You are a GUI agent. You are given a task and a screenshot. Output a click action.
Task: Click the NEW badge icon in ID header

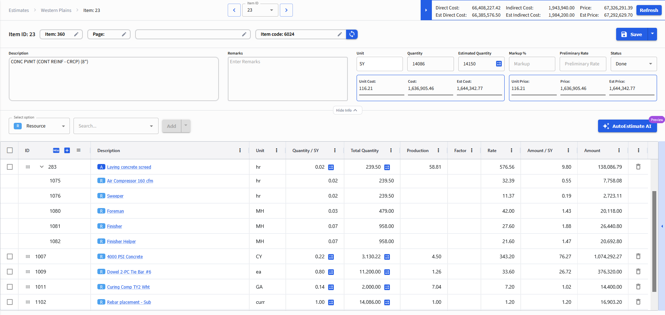(x=56, y=150)
